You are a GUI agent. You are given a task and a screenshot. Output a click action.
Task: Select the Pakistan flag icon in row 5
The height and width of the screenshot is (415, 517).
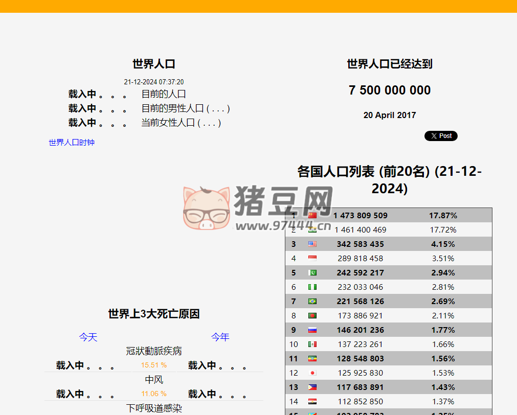(312, 272)
